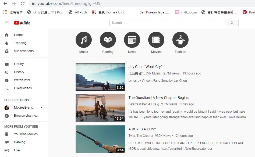The height and width of the screenshot is (157, 255).
Task: Open De'arra & Ken 4 Life channel
Action: click(142, 104)
